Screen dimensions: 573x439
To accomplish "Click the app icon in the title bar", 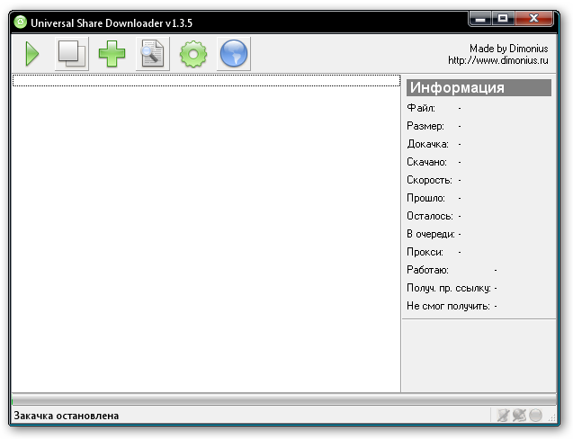I will tap(21, 22).
